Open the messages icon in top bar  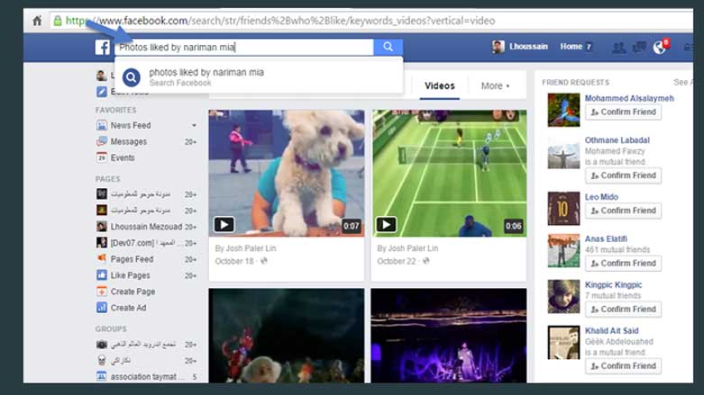(x=639, y=48)
